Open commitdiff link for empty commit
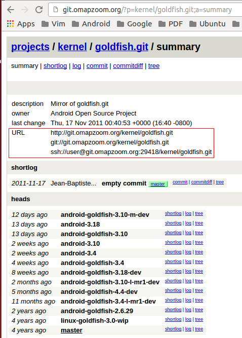The image size is (242, 338). pos(201,182)
